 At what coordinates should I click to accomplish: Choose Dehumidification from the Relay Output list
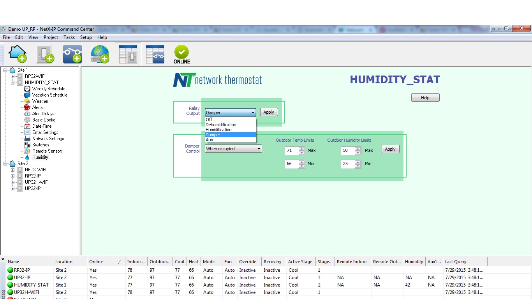231,125
